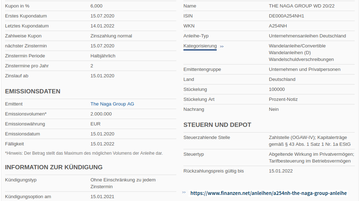Click the double arrow before the finanzen.net URL
Viewport: 359px width, 201px height.
184,192
